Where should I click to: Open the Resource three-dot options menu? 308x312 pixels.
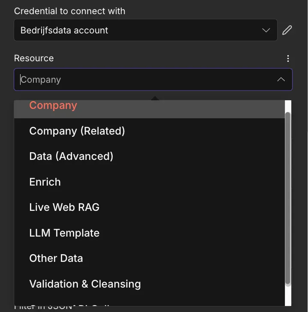pyautogui.click(x=288, y=59)
